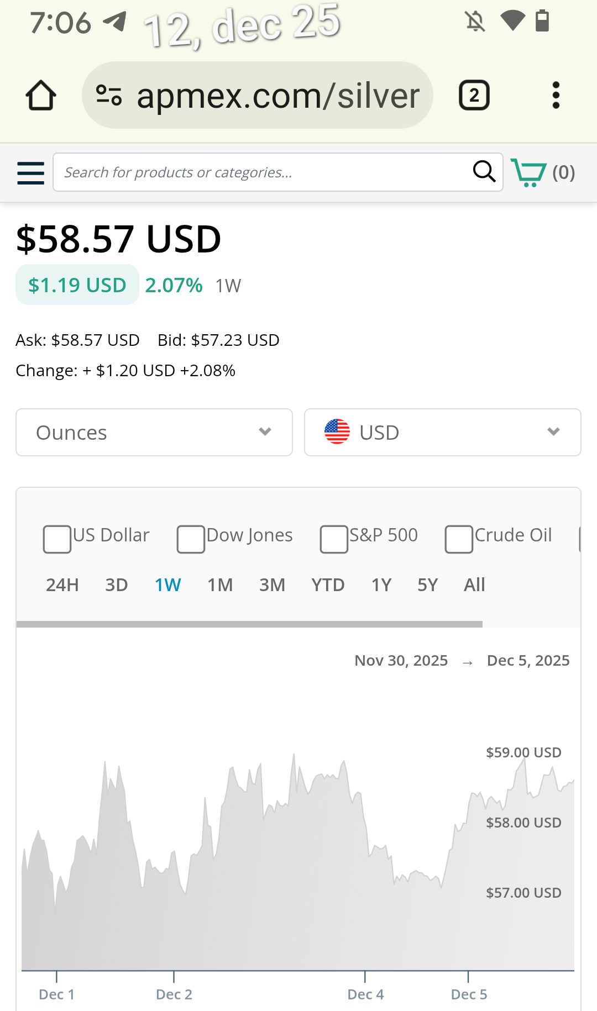Toggle the S&P 500 checkbox
The height and width of the screenshot is (1011, 597).
pos(334,539)
